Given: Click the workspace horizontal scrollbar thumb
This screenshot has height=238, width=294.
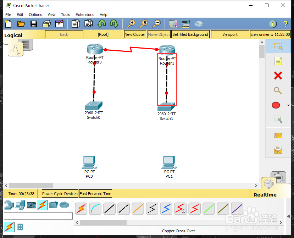Looking at the screenshot, I should 31,186.
